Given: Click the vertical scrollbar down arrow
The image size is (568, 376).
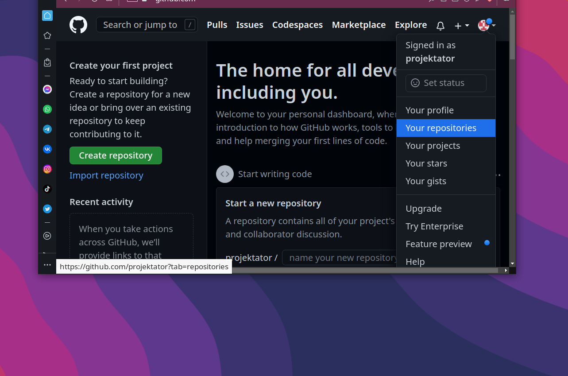Looking at the screenshot, I should point(512,264).
